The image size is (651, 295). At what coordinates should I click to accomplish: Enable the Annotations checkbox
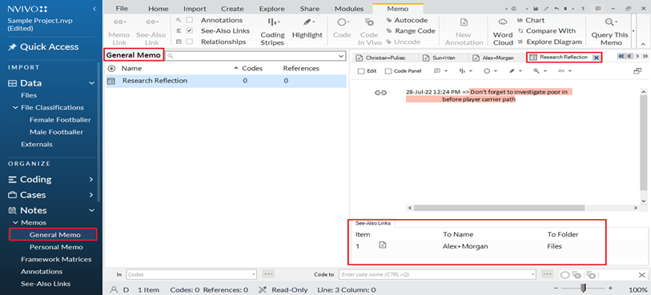[x=189, y=20]
